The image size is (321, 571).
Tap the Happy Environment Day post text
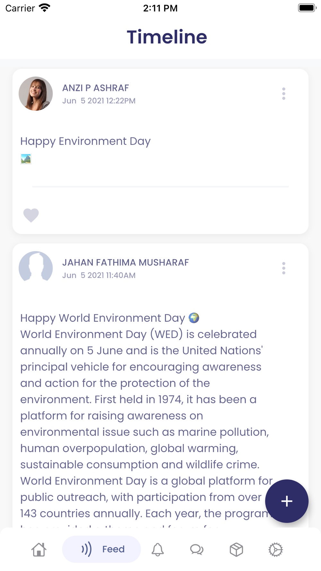click(x=85, y=141)
